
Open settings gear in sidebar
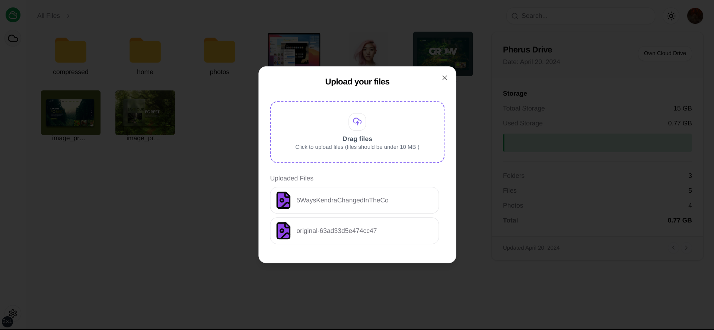(13, 313)
